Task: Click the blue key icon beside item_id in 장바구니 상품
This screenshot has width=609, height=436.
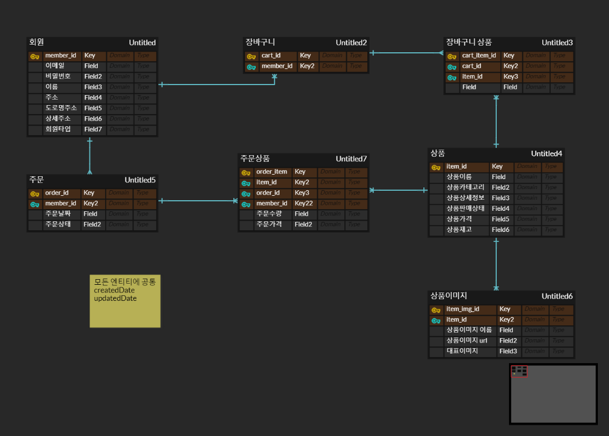Action: click(452, 77)
